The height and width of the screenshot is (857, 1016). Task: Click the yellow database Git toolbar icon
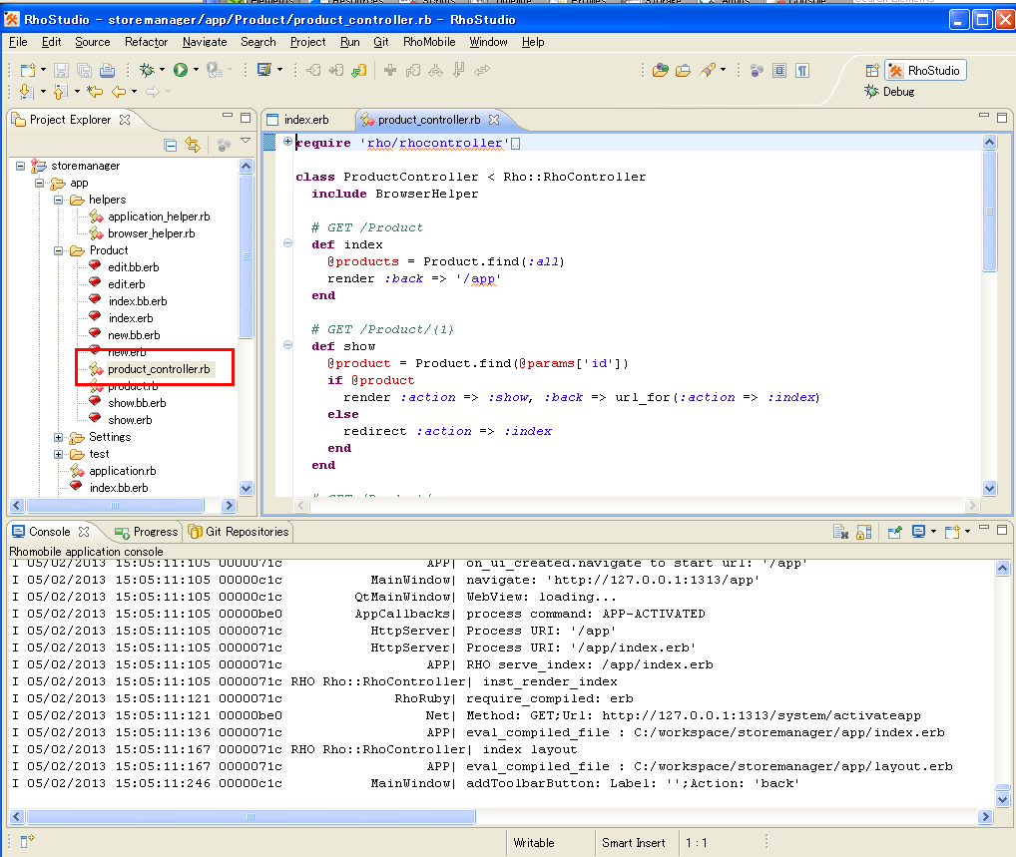point(359,70)
